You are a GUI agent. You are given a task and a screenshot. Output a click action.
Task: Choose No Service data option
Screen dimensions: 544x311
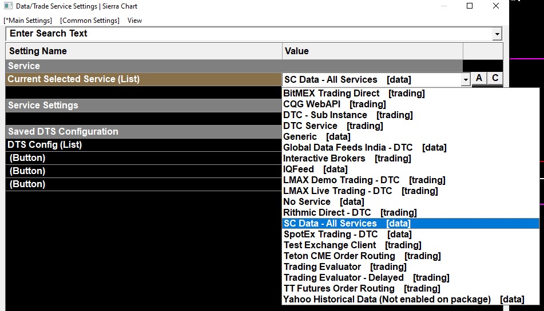coord(411,201)
